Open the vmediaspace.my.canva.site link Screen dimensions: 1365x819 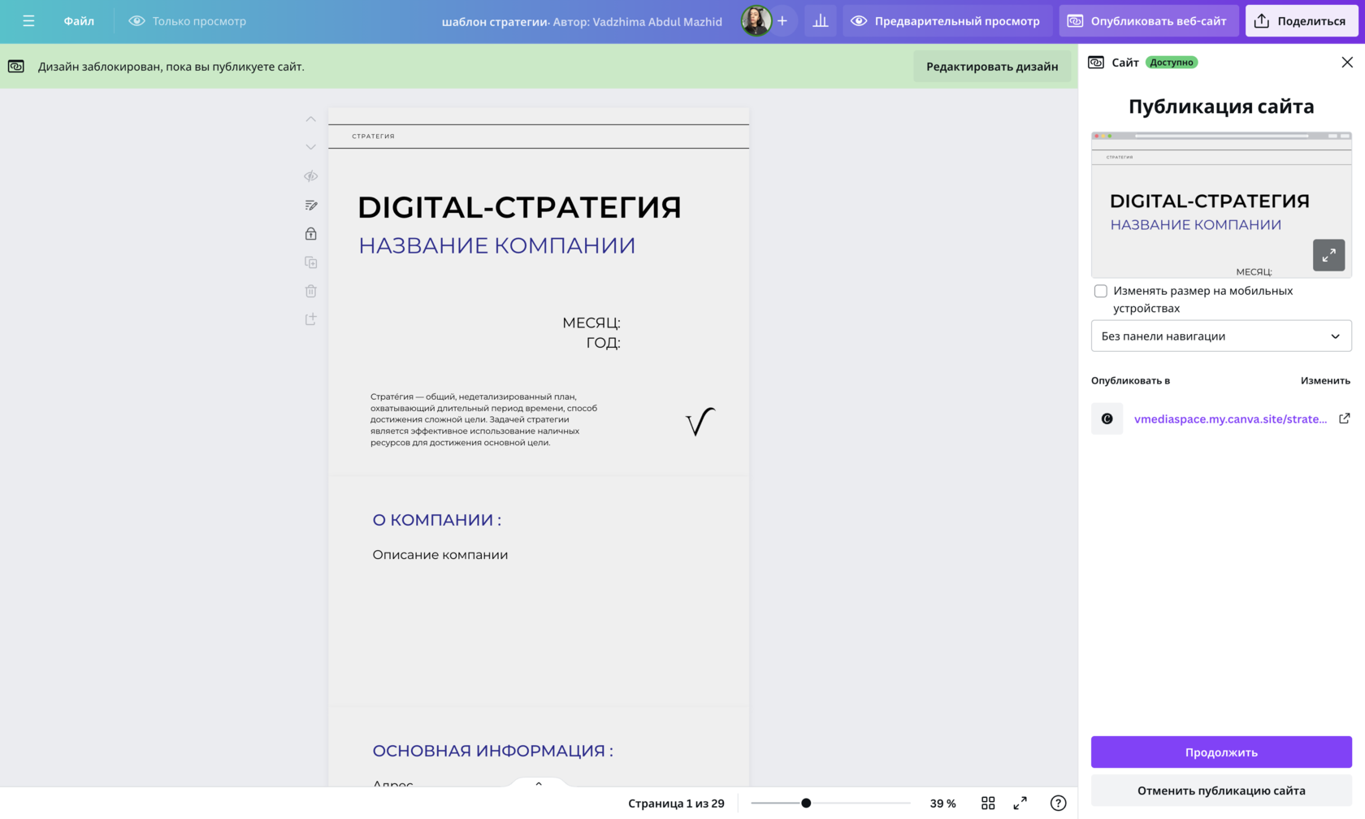click(x=1230, y=419)
